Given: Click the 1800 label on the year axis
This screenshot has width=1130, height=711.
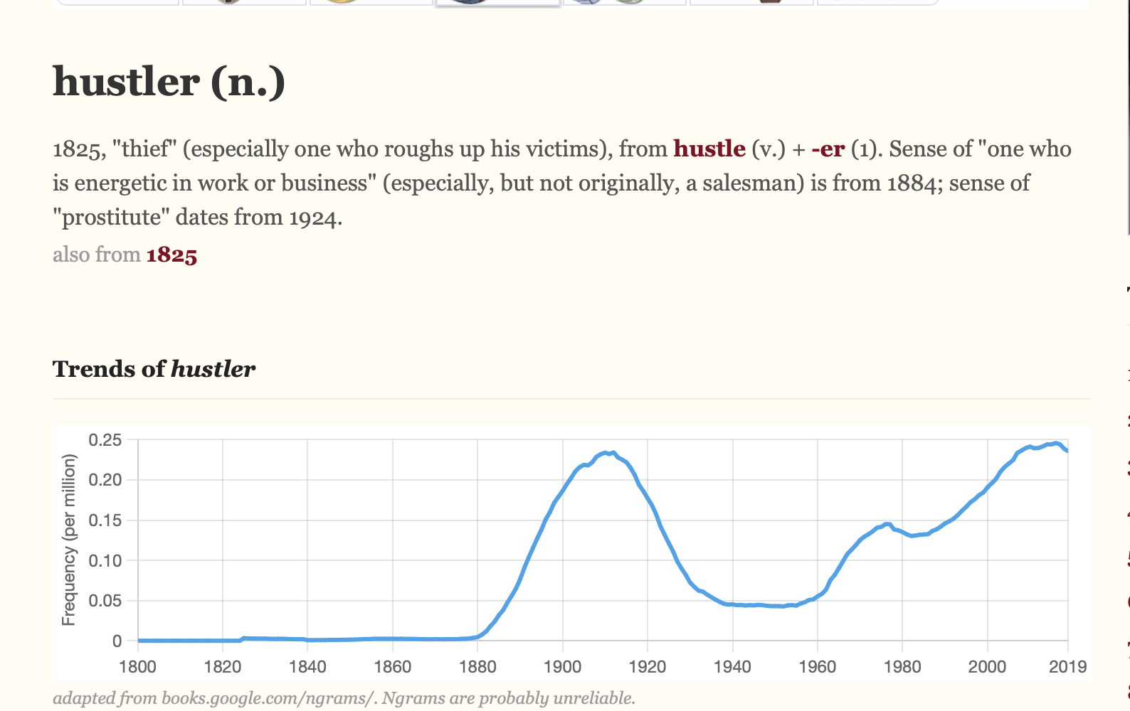Looking at the screenshot, I should tap(138, 667).
